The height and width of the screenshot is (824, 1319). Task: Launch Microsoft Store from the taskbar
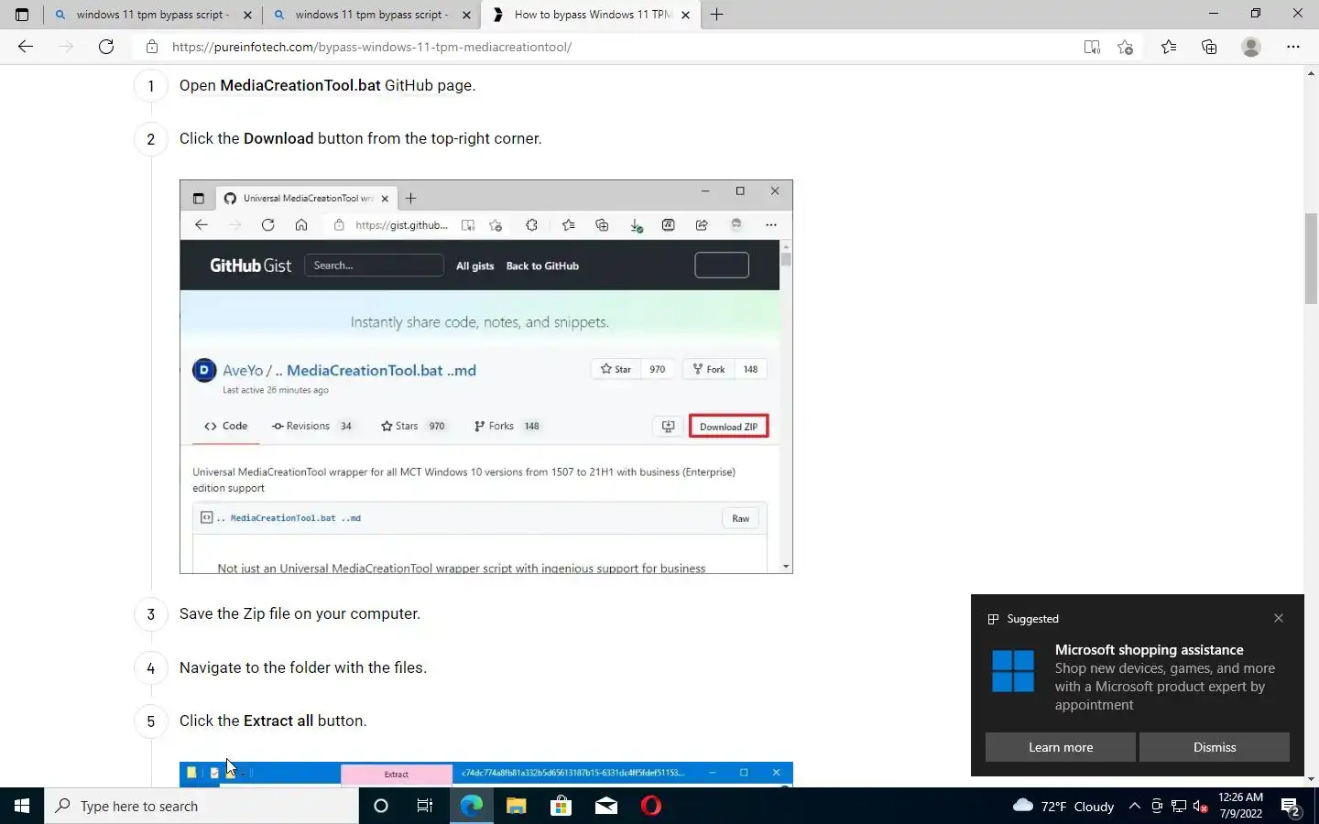pyautogui.click(x=561, y=806)
